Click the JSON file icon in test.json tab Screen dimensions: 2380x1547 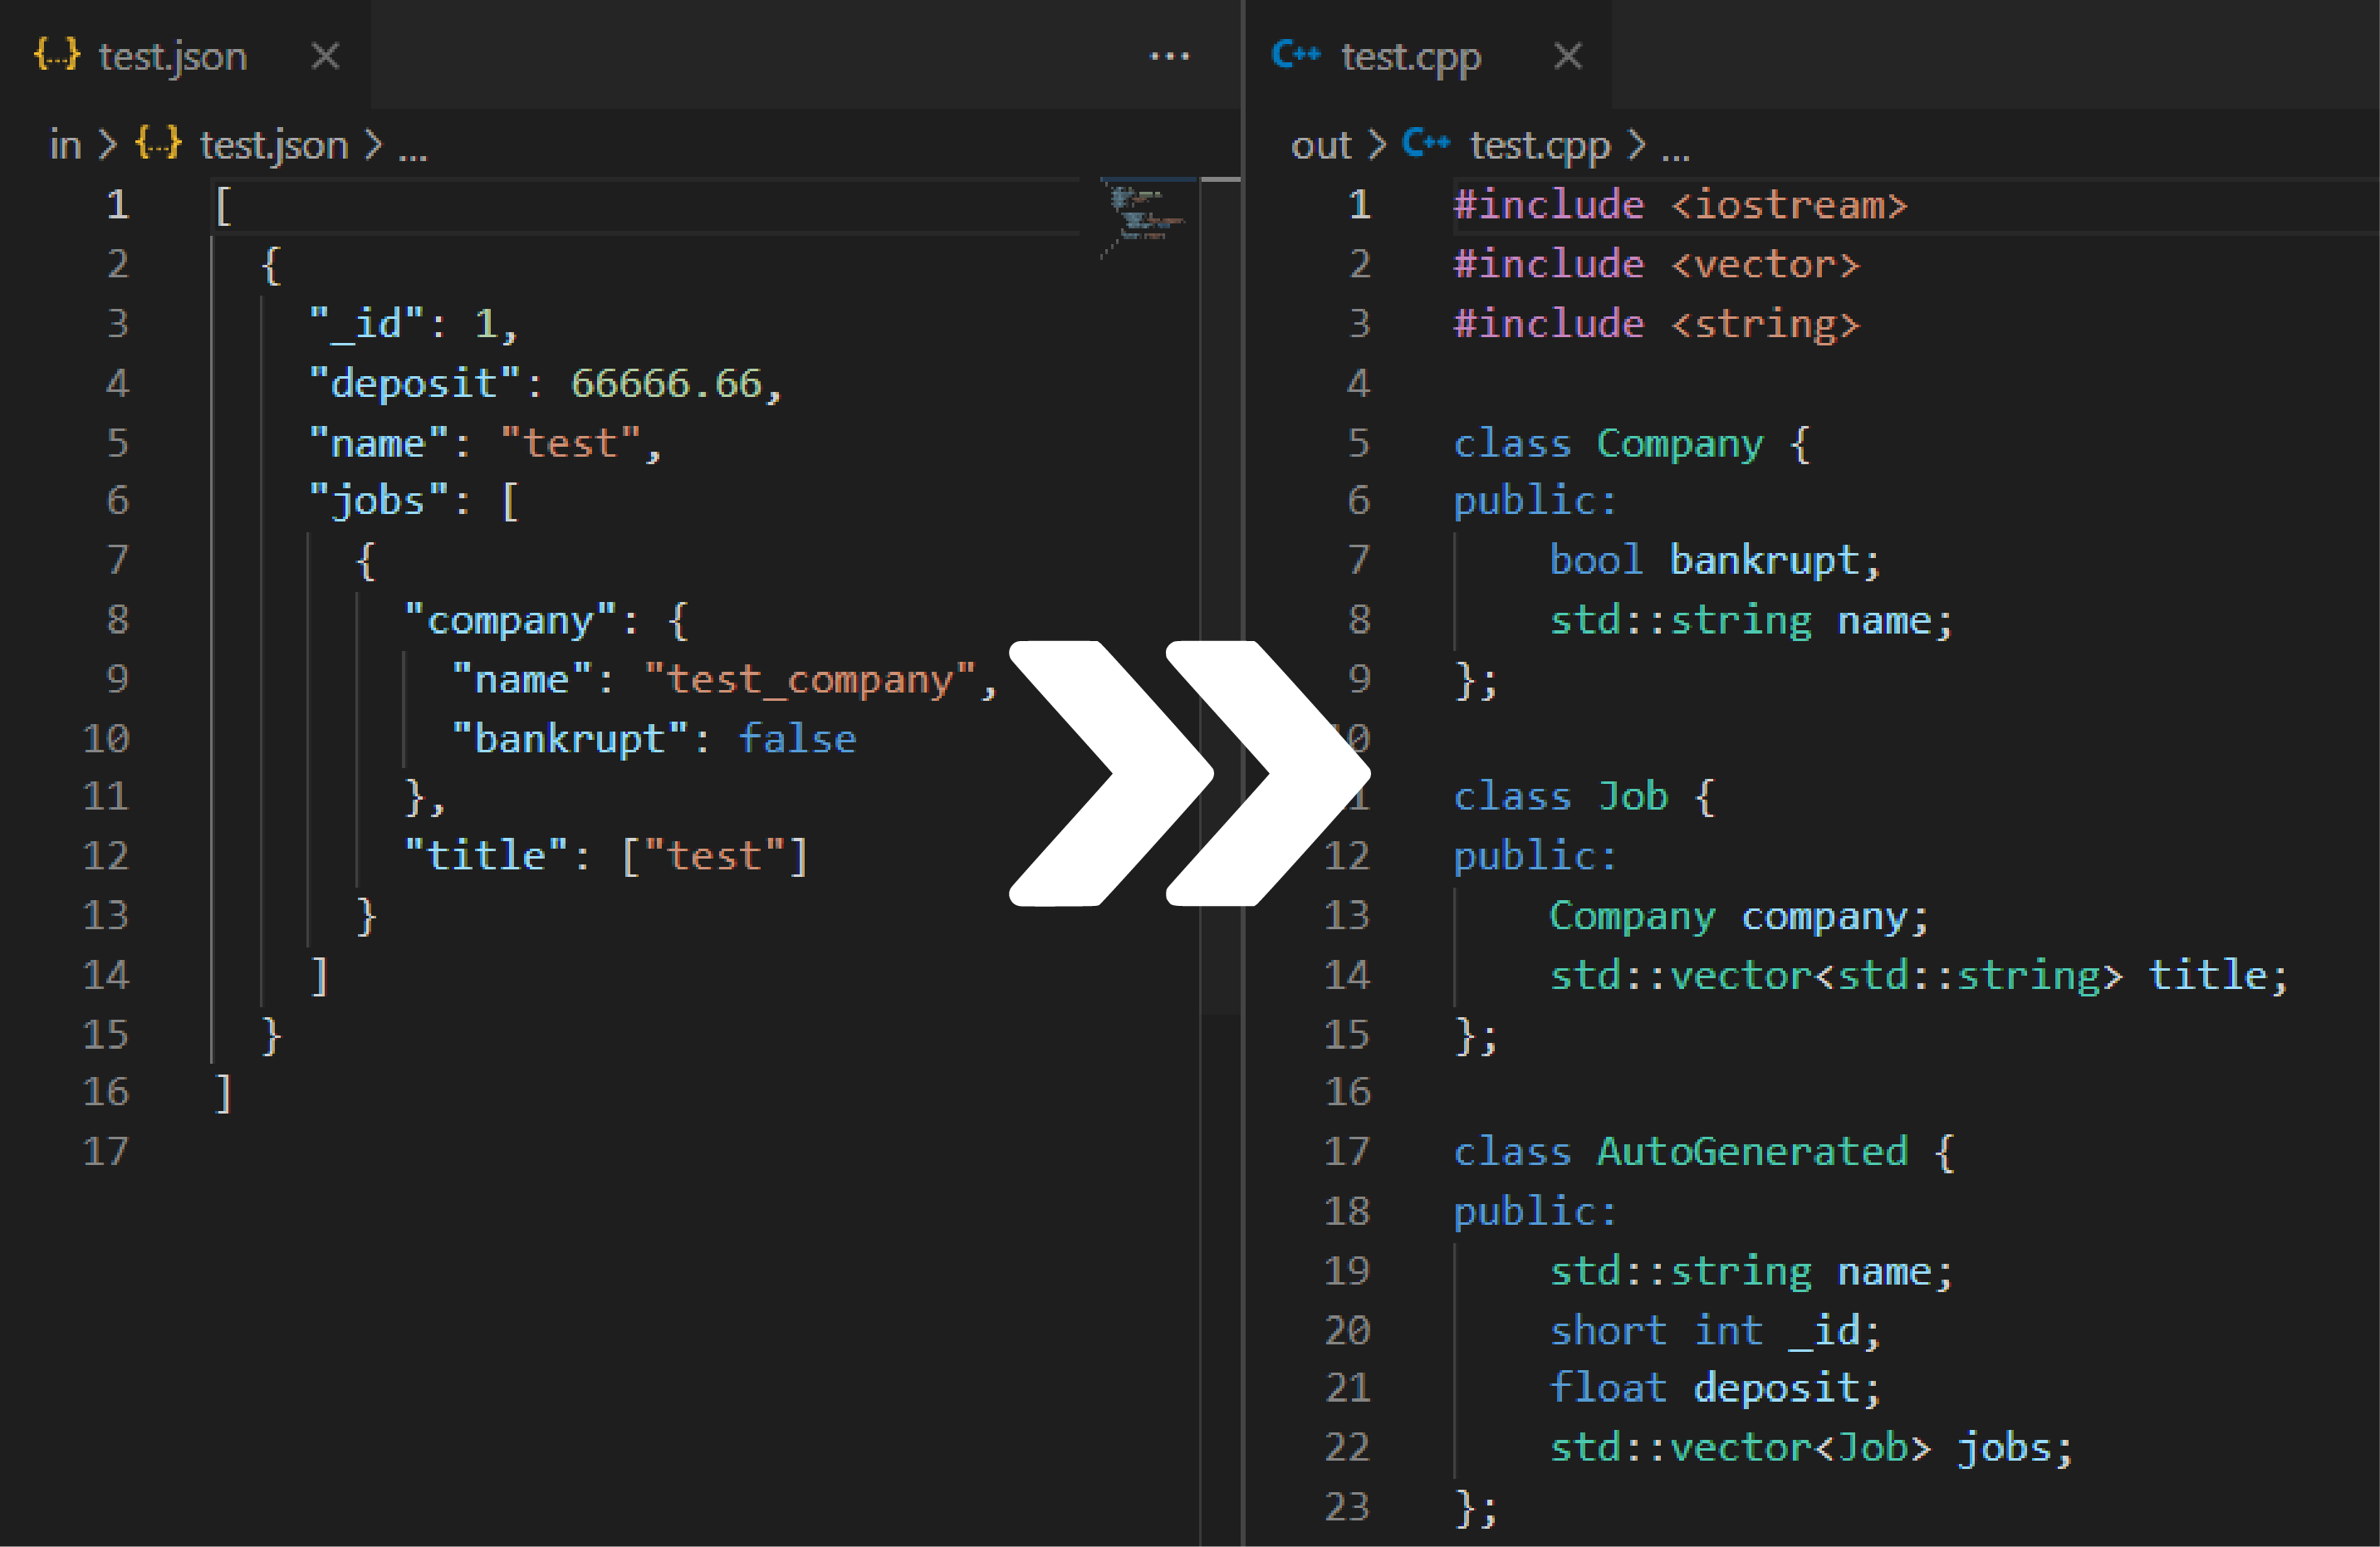(56, 54)
